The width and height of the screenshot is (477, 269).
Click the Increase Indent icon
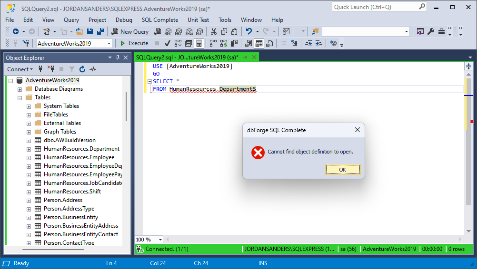[x=318, y=43]
